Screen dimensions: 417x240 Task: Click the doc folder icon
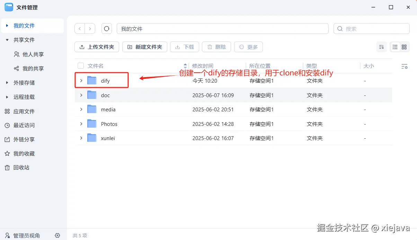92,95
